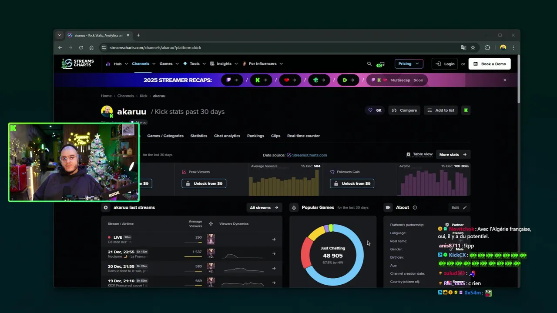Unlock Followers Gain from $9

(x=352, y=183)
